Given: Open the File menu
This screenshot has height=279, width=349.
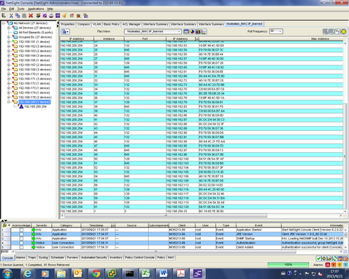Looking at the screenshot, I should pyautogui.click(x=4, y=9).
